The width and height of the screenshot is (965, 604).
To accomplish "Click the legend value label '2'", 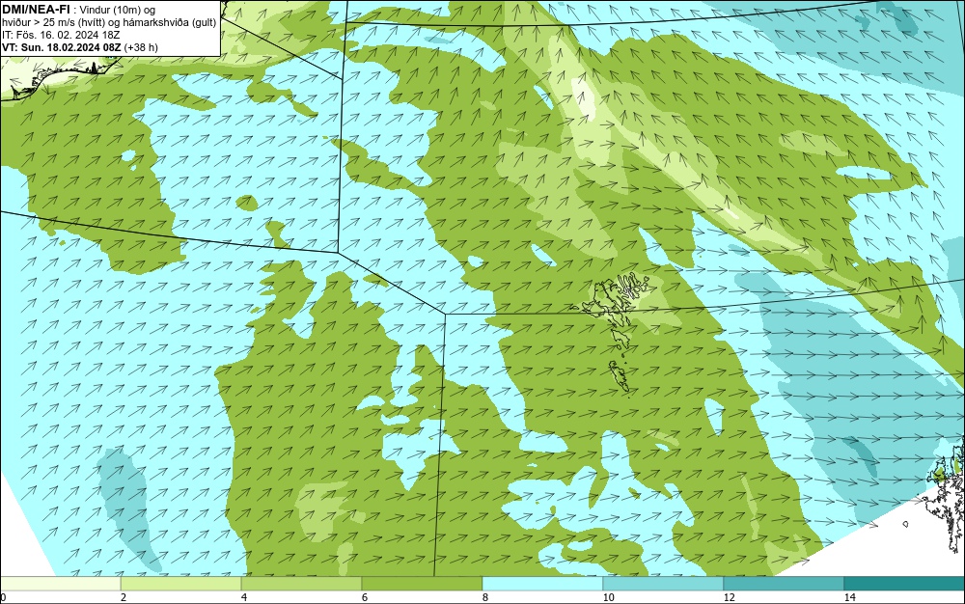I will pyautogui.click(x=124, y=597).
